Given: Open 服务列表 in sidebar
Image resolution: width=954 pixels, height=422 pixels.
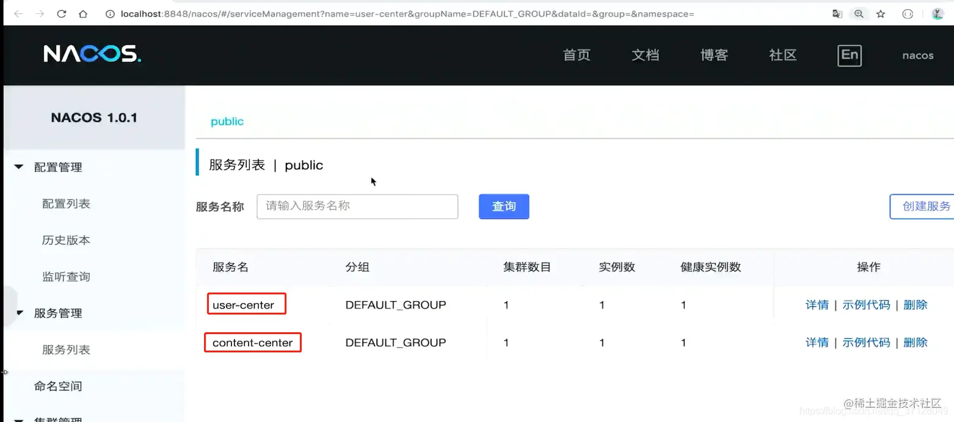Looking at the screenshot, I should (x=66, y=350).
